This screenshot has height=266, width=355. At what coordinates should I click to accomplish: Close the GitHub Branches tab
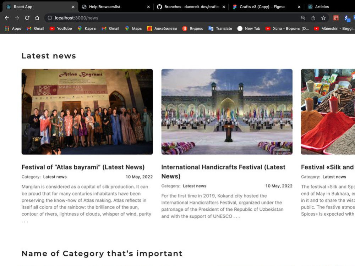(224, 7)
